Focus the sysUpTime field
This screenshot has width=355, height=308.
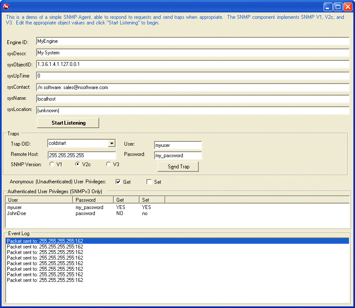click(193, 76)
